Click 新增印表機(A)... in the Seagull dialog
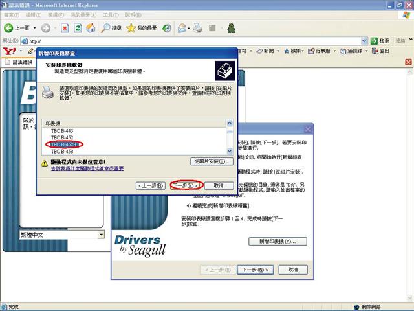This screenshot has height=311, width=414. point(278,242)
